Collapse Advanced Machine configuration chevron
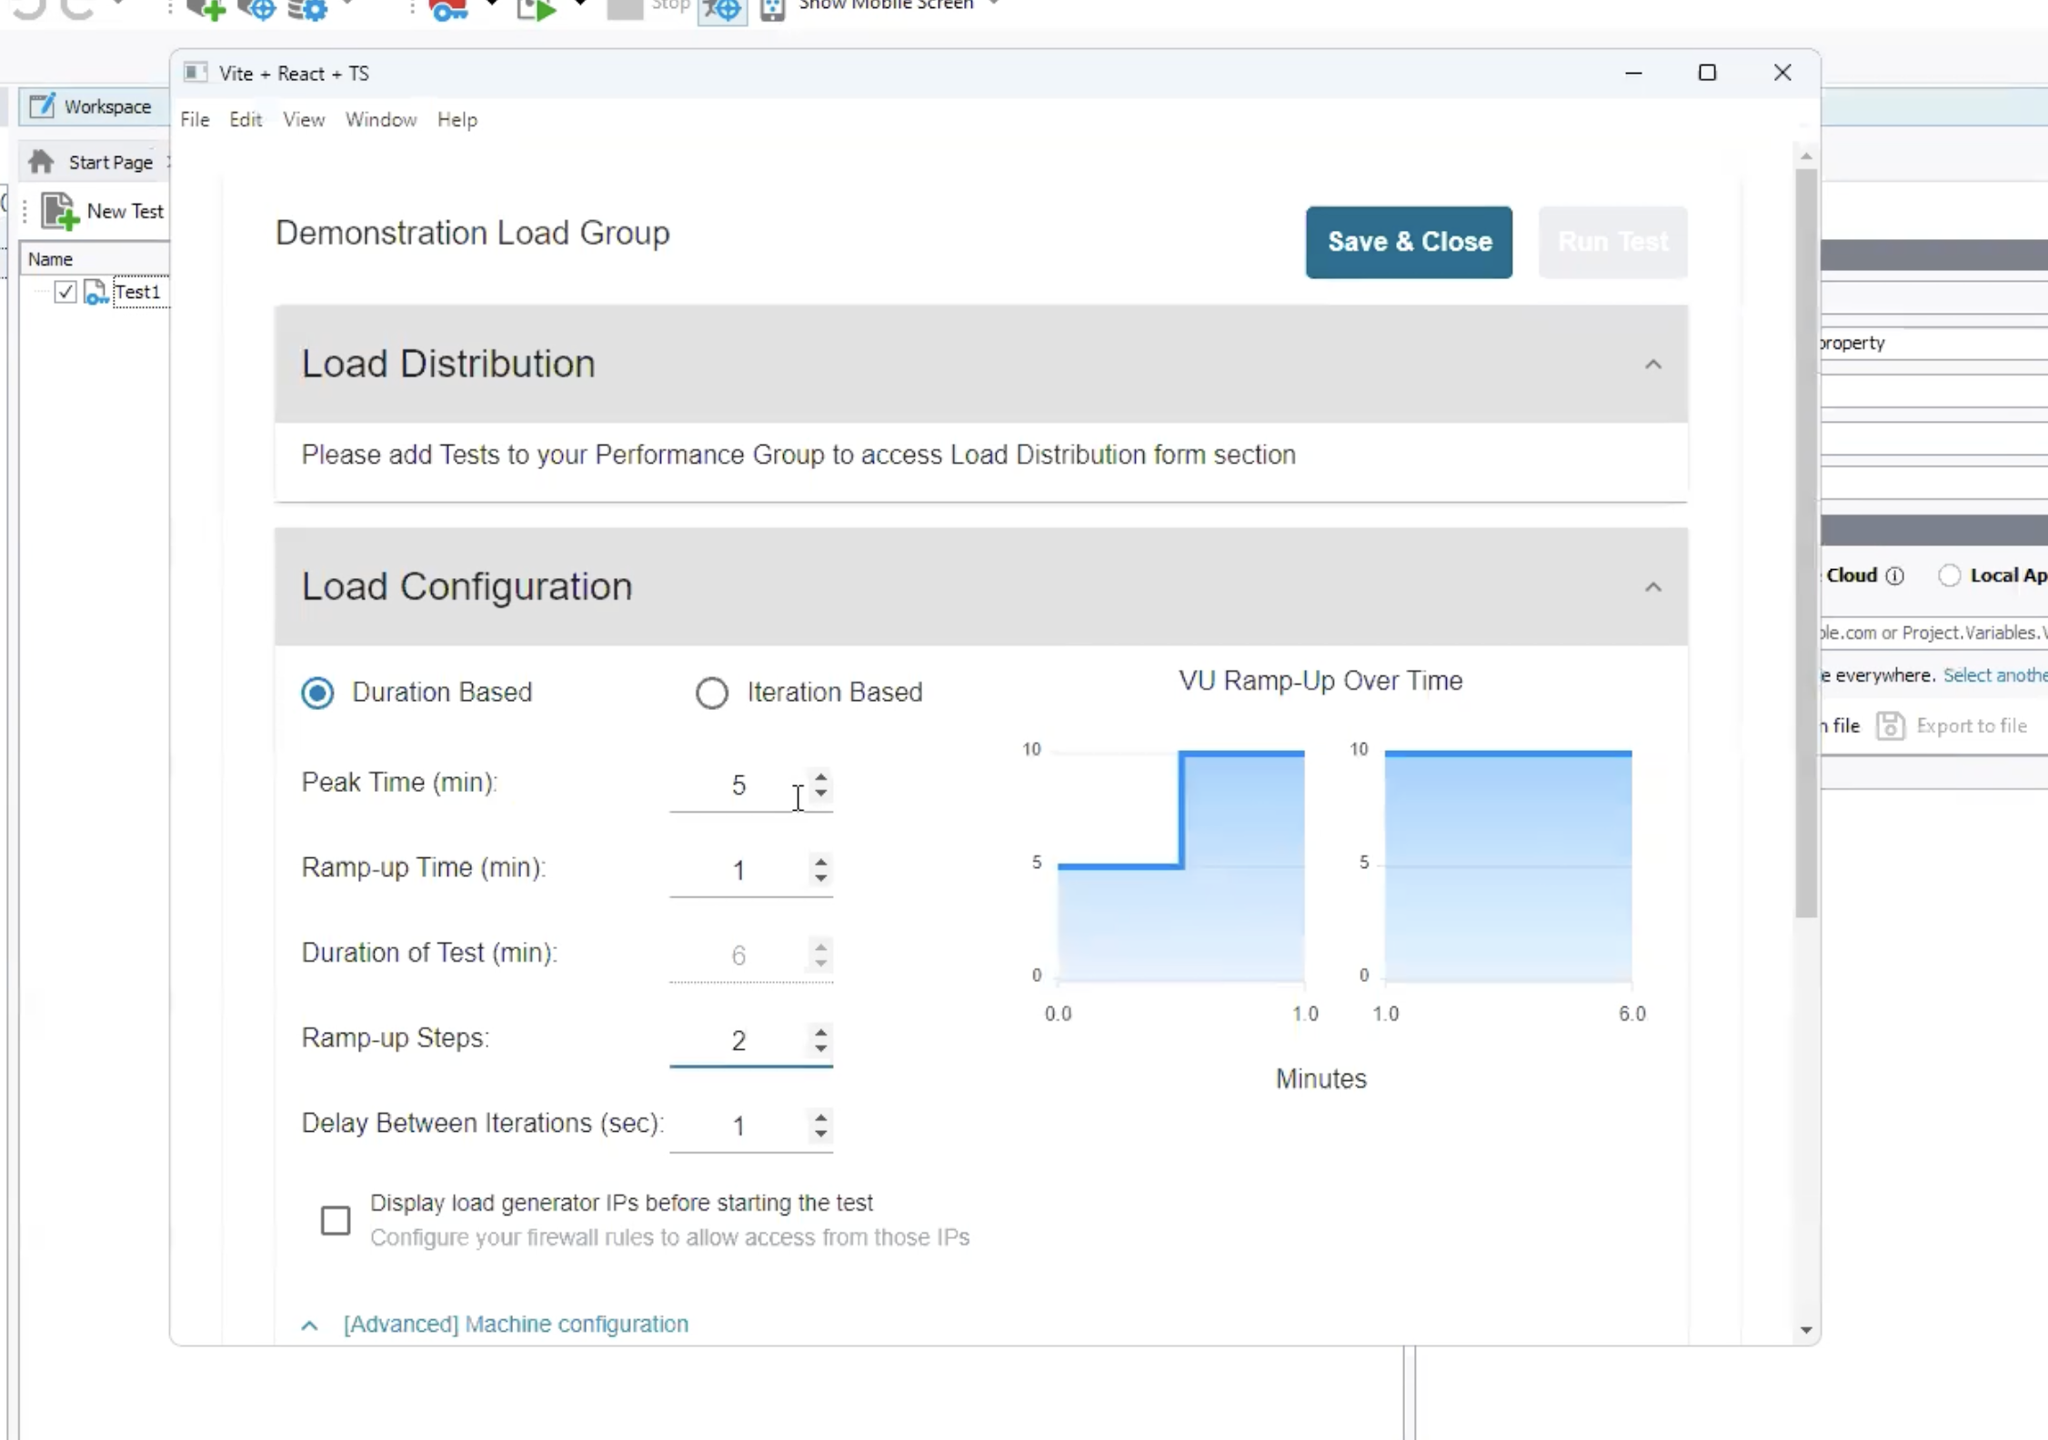 [x=309, y=1325]
